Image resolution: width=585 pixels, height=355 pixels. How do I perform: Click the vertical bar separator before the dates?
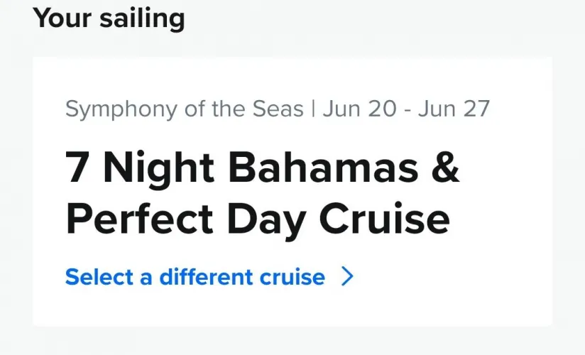pyautogui.click(x=312, y=109)
